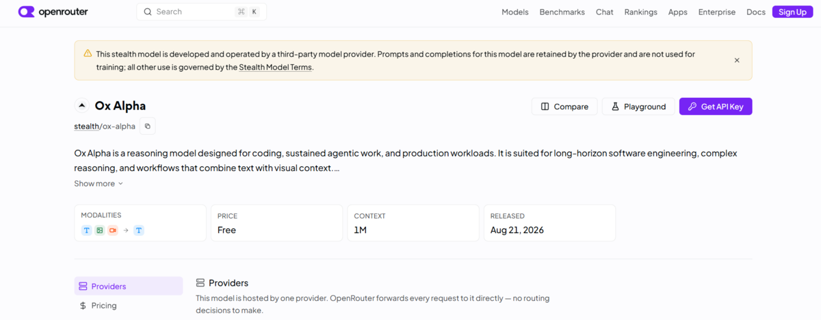This screenshot has width=821, height=320.
Task: Open the Benchmarks nav item
Action: coord(562,12)
